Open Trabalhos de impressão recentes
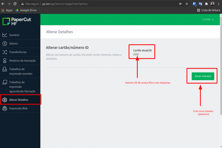The width and height of the screenshot is (222, 148). point(20,71)
